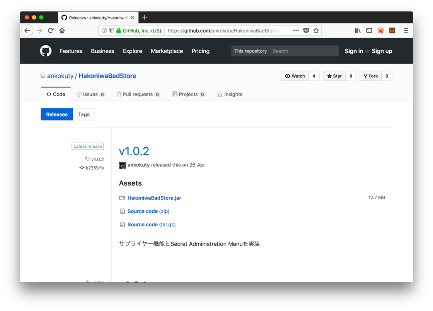
Task: Click the Latest release badge
Action: tap(88, 147)
